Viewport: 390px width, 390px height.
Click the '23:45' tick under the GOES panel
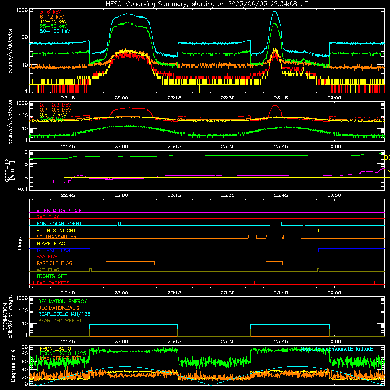point(281,195)
